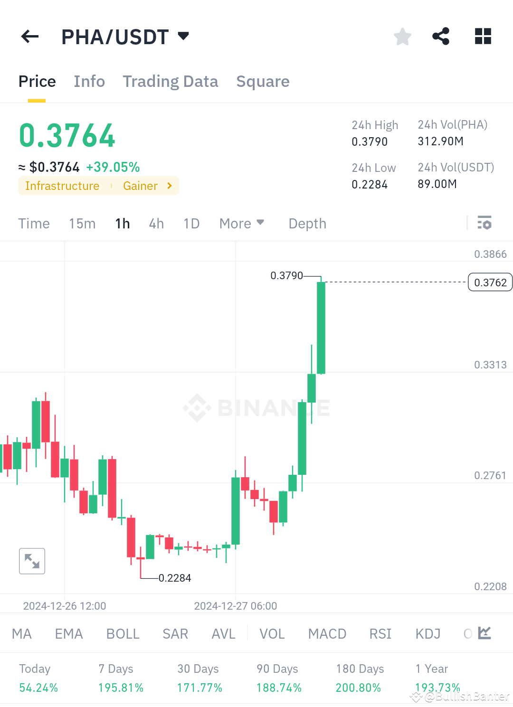Screen dimensions: 513x707
Task: Switch to the Trading Data tab
Action: click(x=170, y=81)
